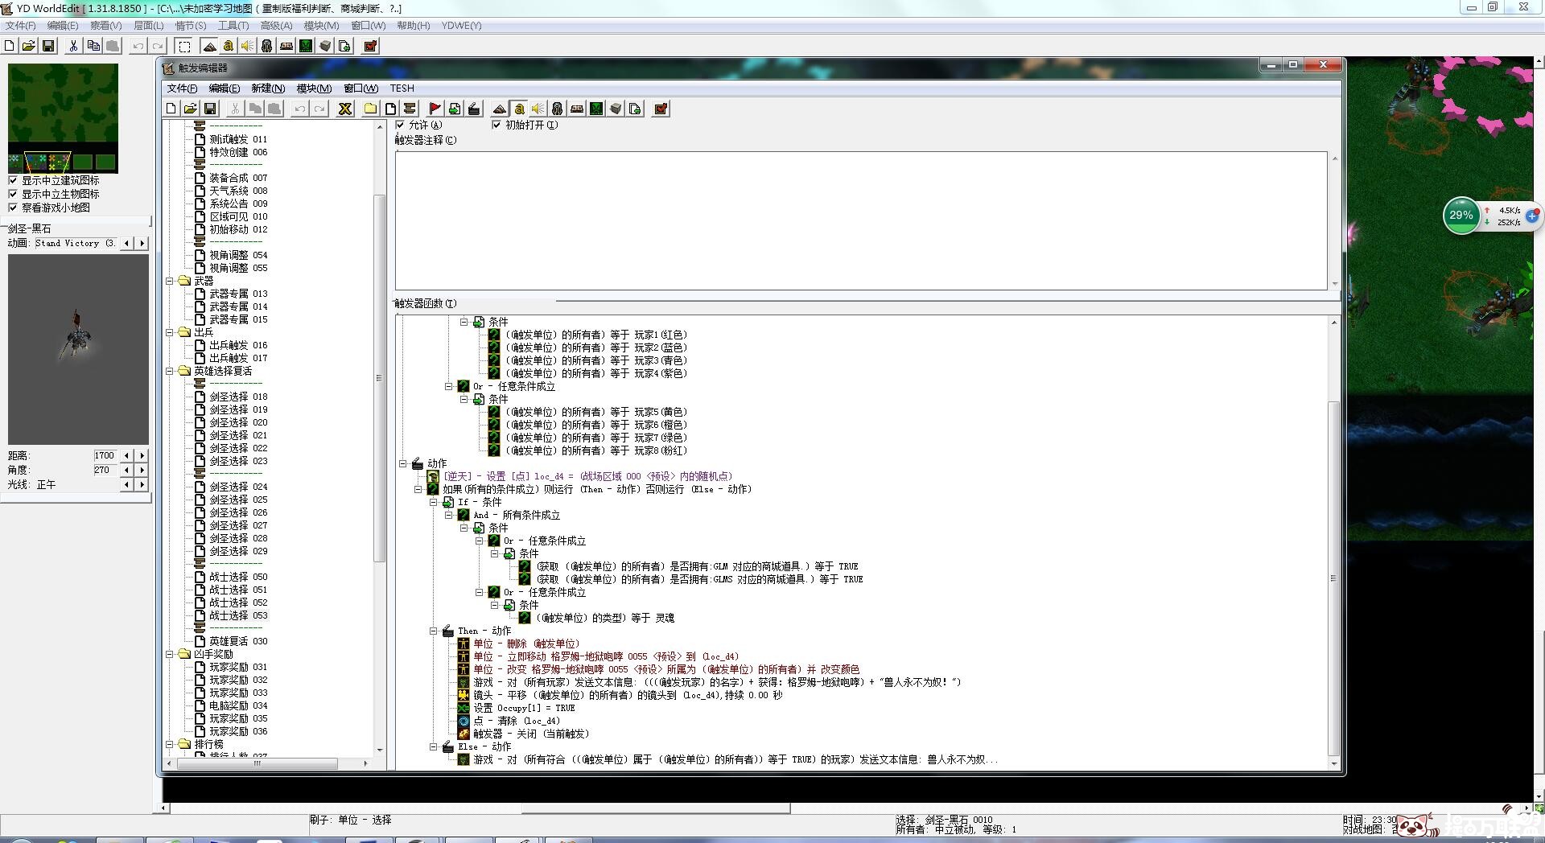Open the object editor helmet icon in trigger editor
The image size is (1545, 843).
[558, 109]
